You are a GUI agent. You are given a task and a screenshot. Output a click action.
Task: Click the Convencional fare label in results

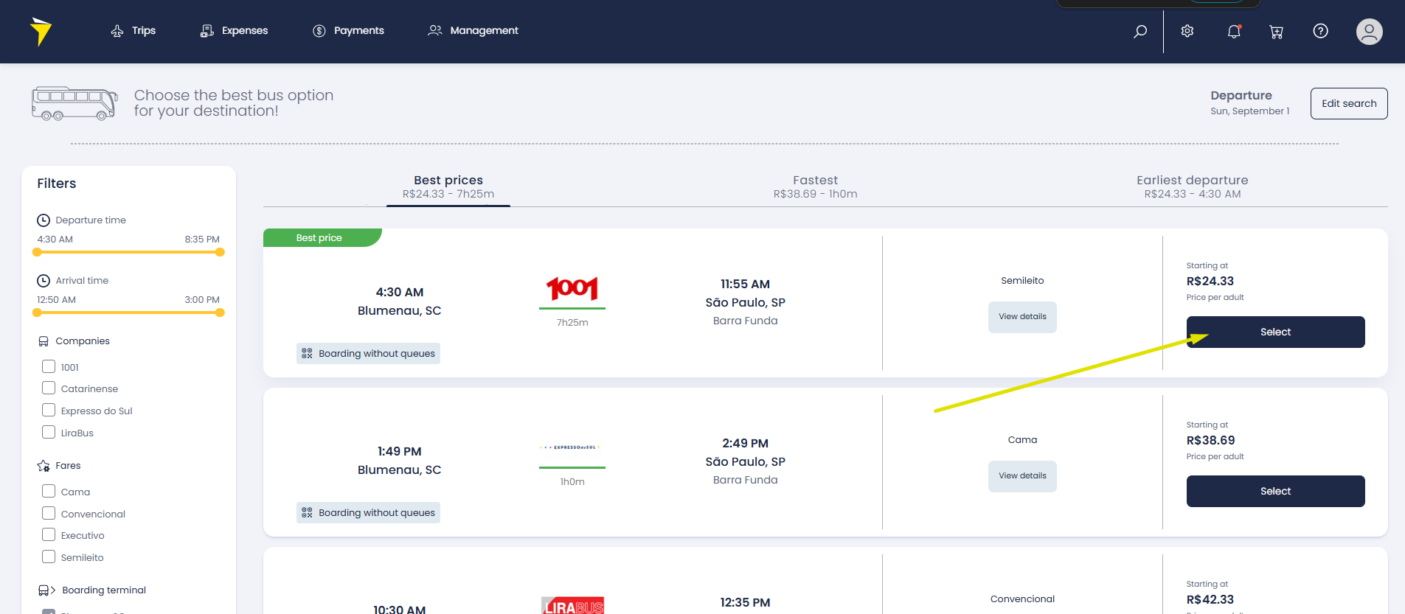coord(1022,599)
